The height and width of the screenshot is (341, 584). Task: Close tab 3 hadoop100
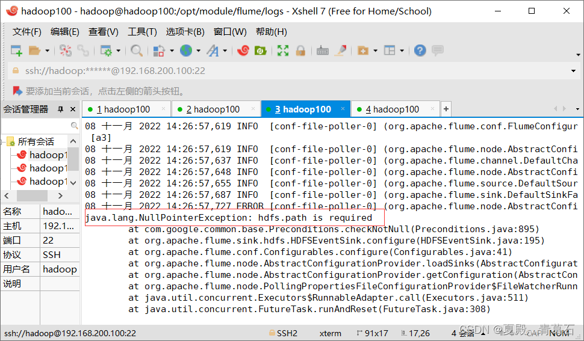(343, 109)
